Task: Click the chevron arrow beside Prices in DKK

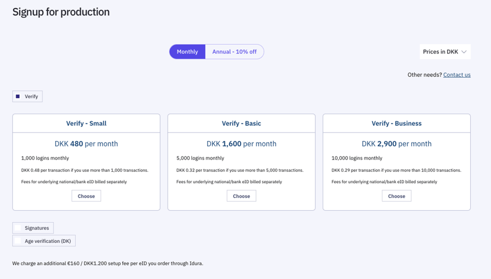Action: (464, 52)
